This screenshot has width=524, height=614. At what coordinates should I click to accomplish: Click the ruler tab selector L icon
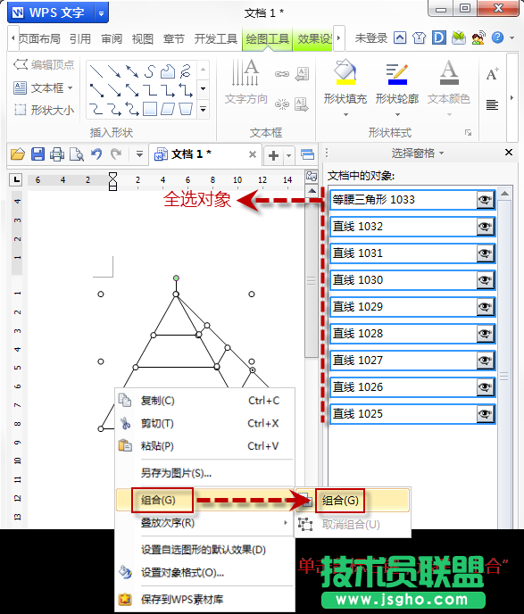16,179
